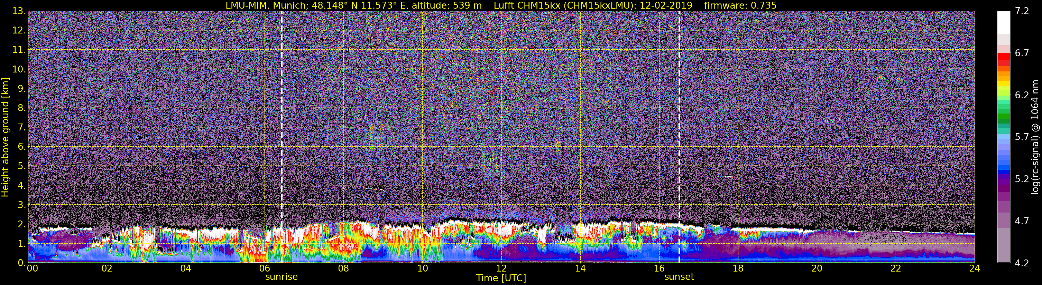Click the '2.' height tick label
The image size is (1042, 285).
click(21, 224)
